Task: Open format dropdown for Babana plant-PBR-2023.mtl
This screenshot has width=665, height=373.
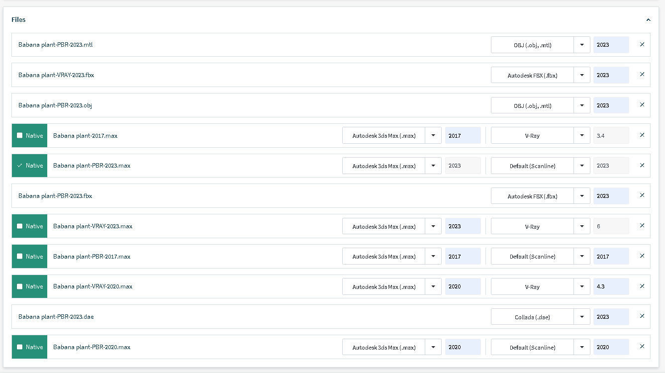Action: pos(581,45)
